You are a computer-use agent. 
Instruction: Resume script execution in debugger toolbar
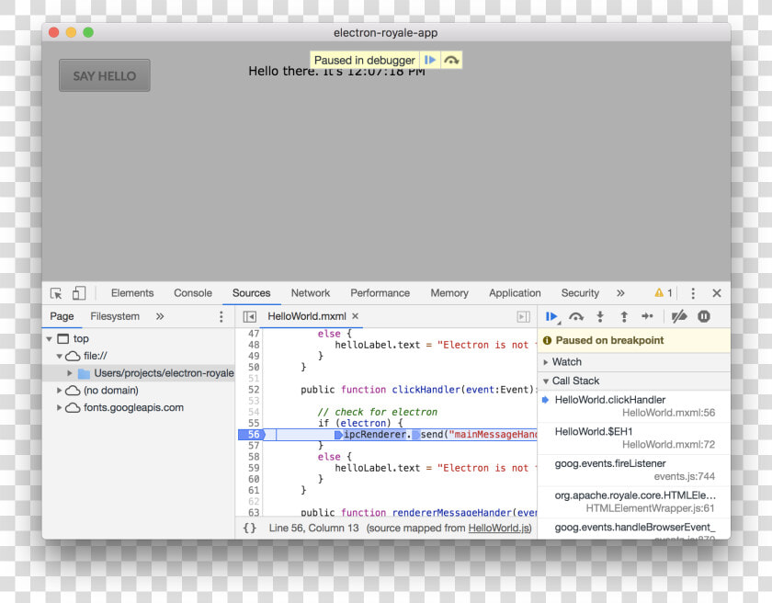tap(552, 316)
